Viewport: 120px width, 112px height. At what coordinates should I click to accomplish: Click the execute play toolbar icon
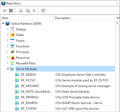(35, 11)
